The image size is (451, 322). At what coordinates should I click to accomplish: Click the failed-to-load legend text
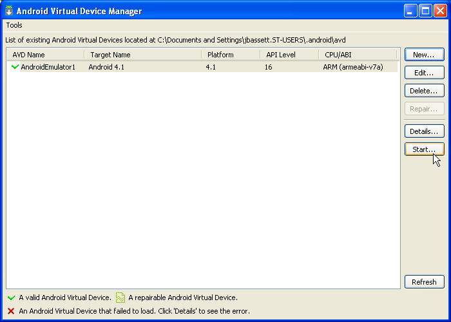tap(134, 311)
